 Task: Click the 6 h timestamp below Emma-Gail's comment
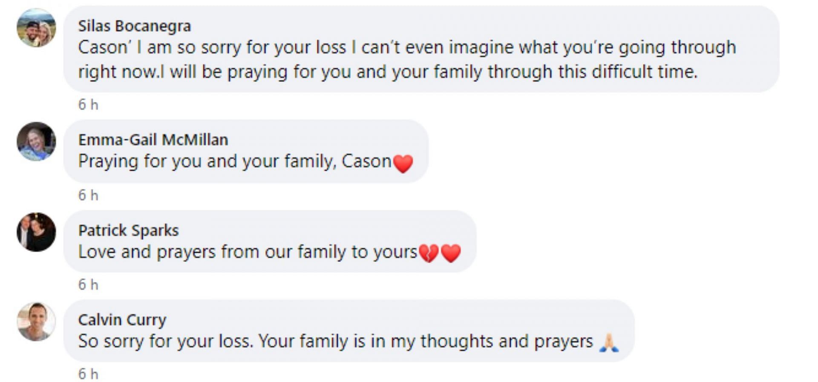[88, 195]
